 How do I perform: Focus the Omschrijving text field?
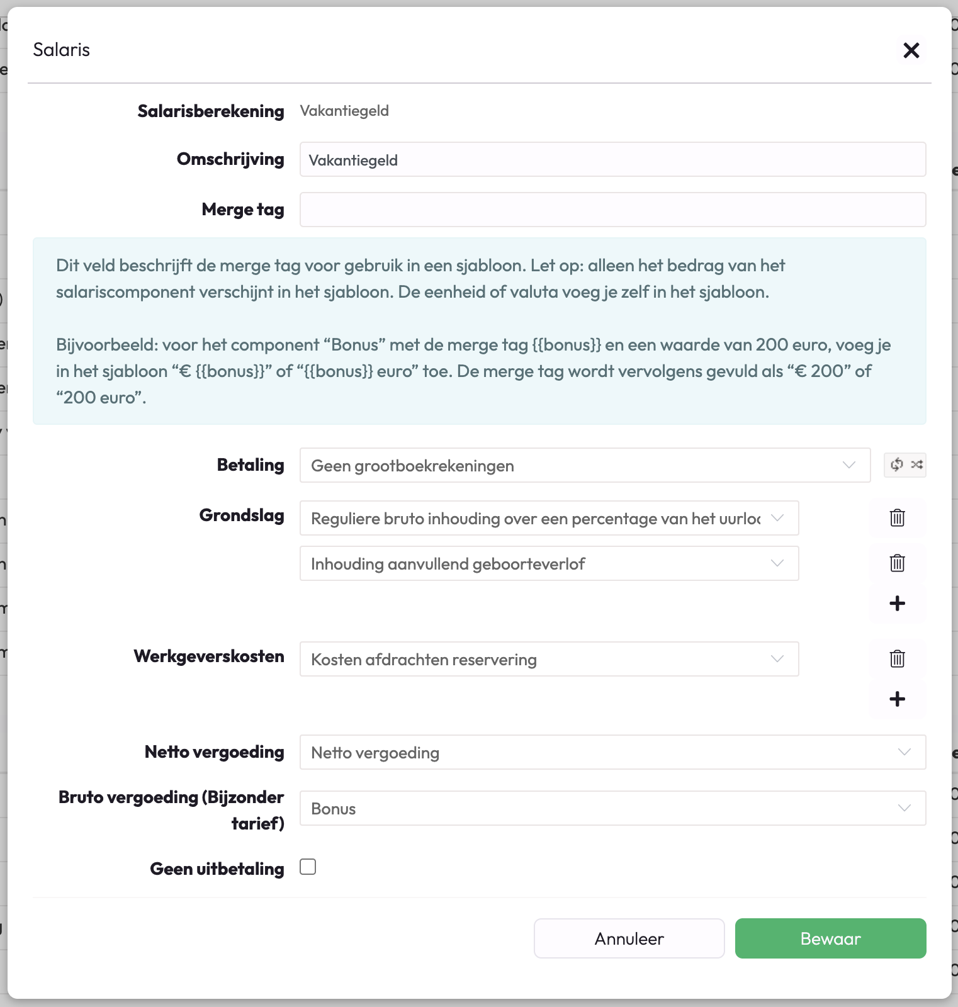(x=612, y=160)
